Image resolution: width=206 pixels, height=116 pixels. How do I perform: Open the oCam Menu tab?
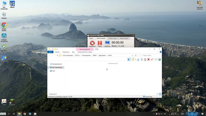[91, 38]
